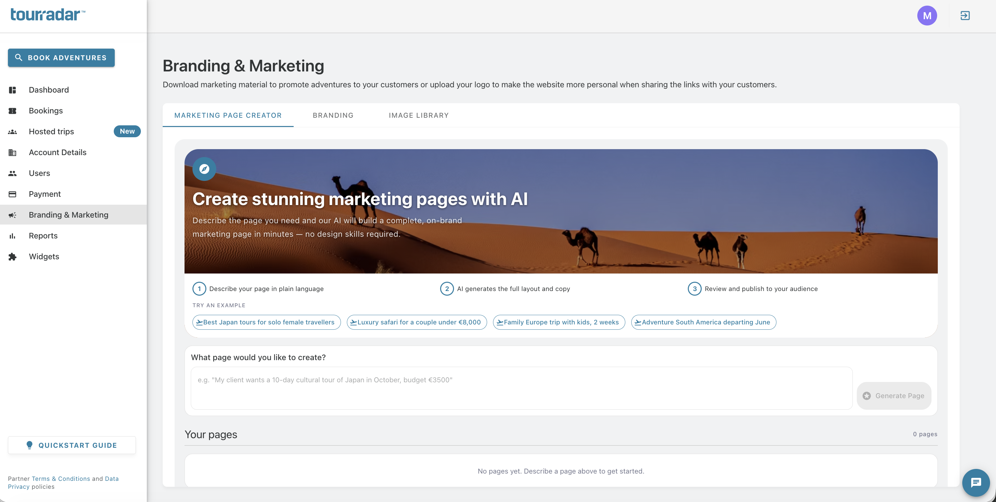Try the Best Japan tours example
The width and height of the screenshot is (996, 502).
tap(267, 322)
